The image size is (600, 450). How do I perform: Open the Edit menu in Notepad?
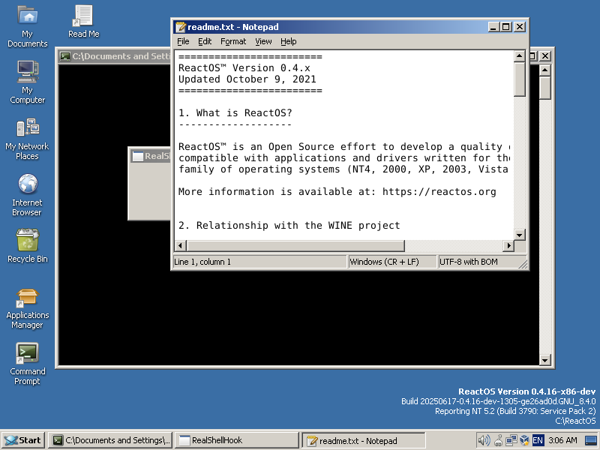(x=205, y=41)
